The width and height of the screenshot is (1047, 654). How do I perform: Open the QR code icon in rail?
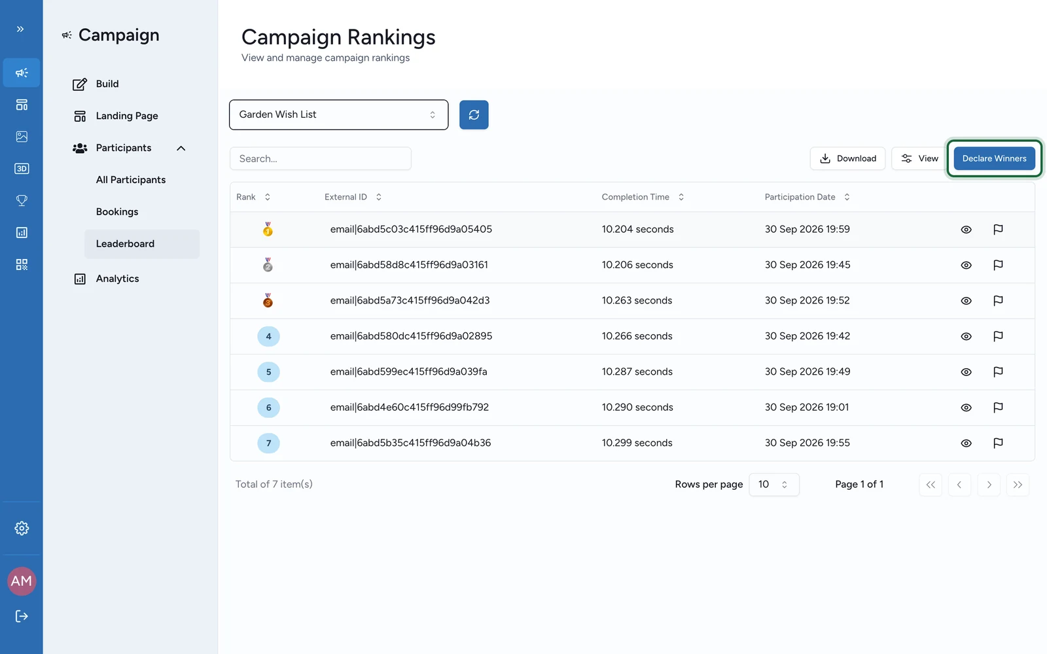tap(22, 265)
